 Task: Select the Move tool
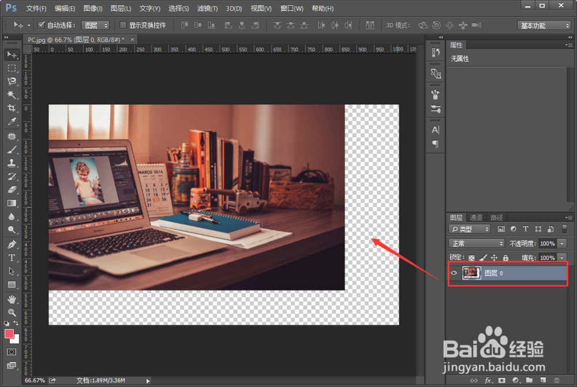[x=12, y=55]
